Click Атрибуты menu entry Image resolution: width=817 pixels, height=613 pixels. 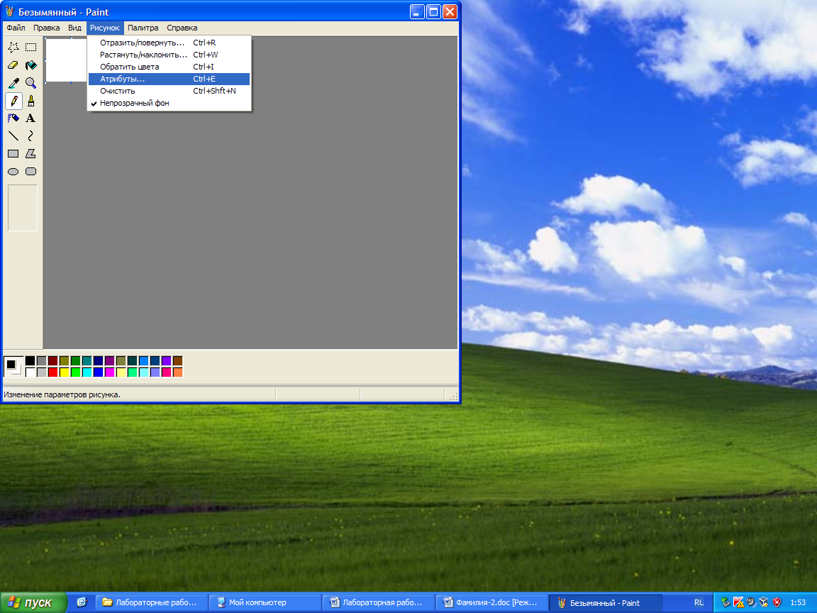point(169,79)
